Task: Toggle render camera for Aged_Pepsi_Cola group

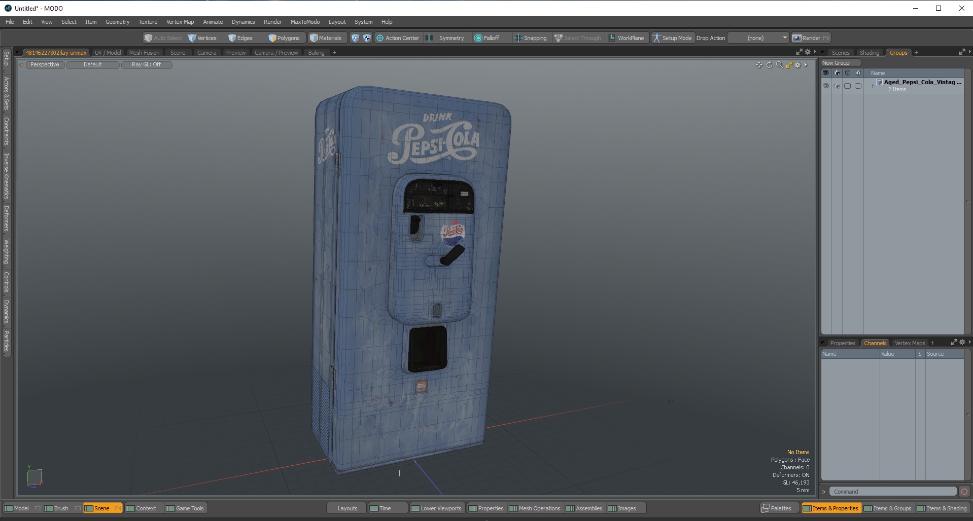Action: [x=837, y=86]
